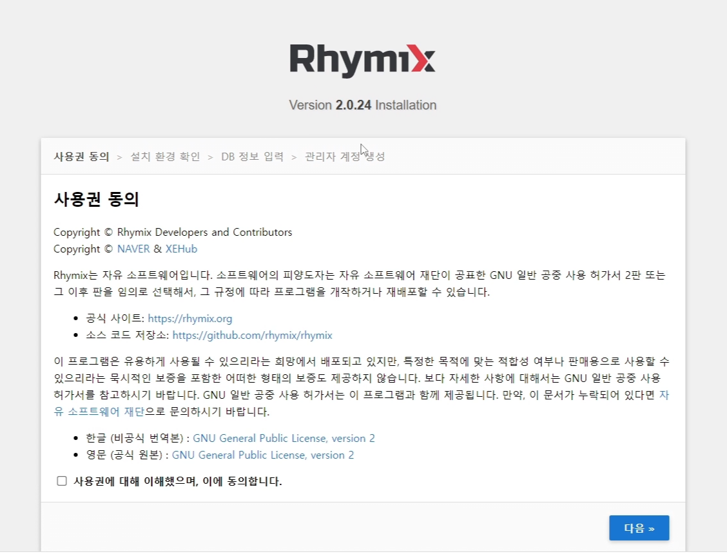This screenshot has height=554, width=727.
Task: Open the NAVER copyright link
Action: [133, 249]
